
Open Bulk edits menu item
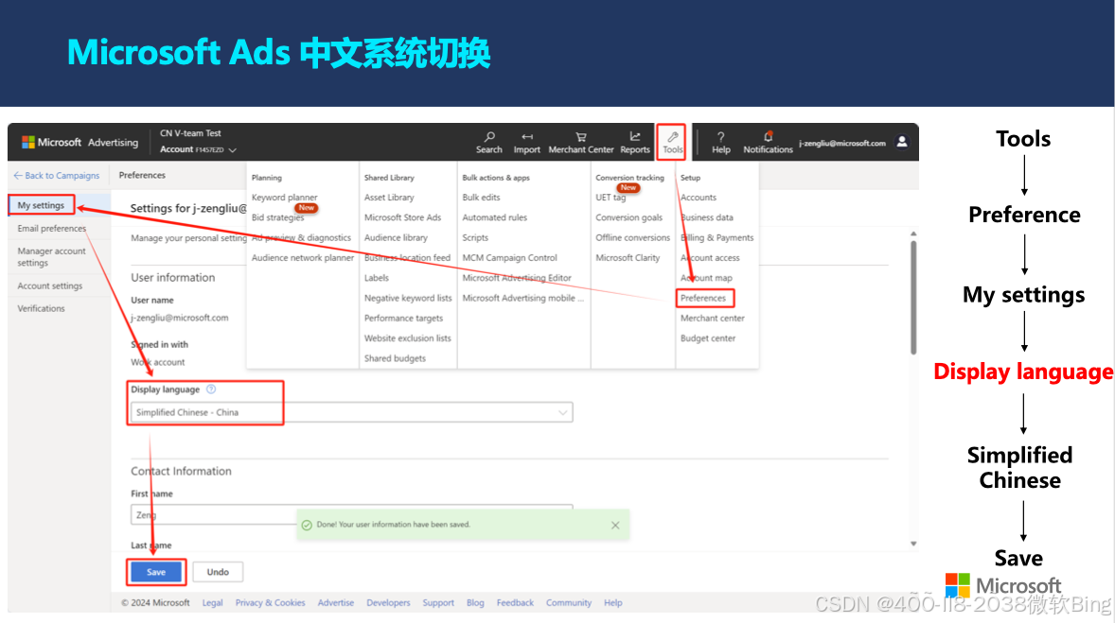(x=481, y=198)
